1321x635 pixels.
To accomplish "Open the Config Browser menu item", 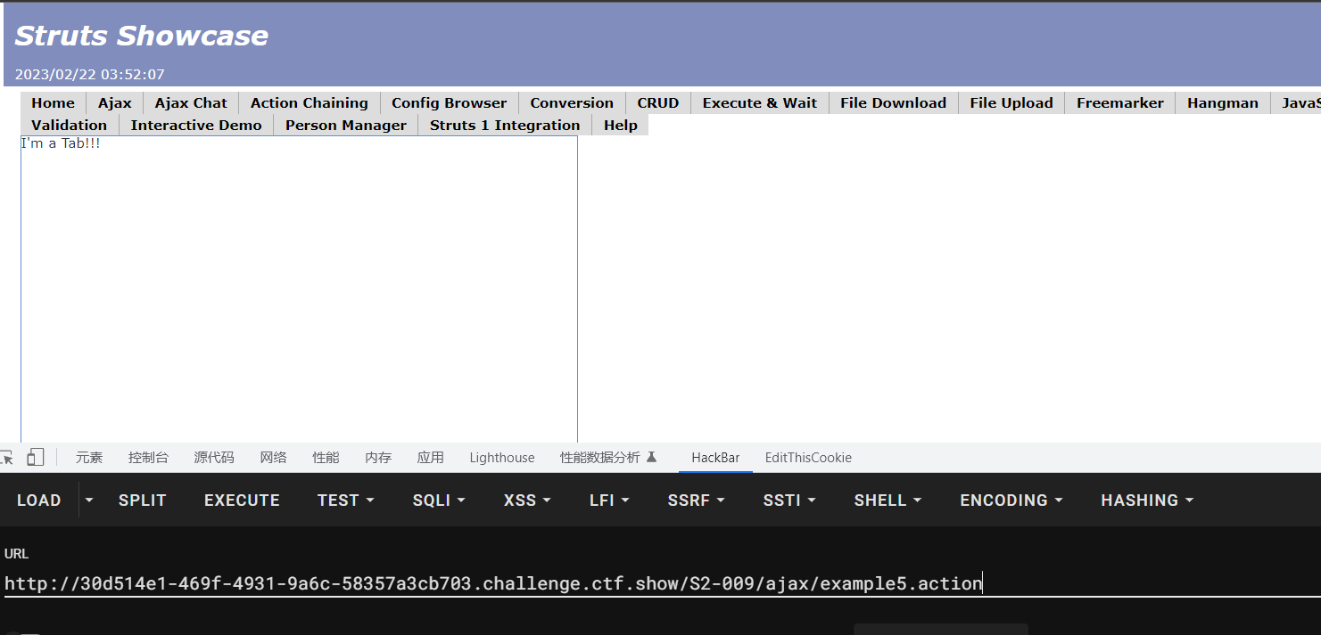I will click(x=449, y=103).
